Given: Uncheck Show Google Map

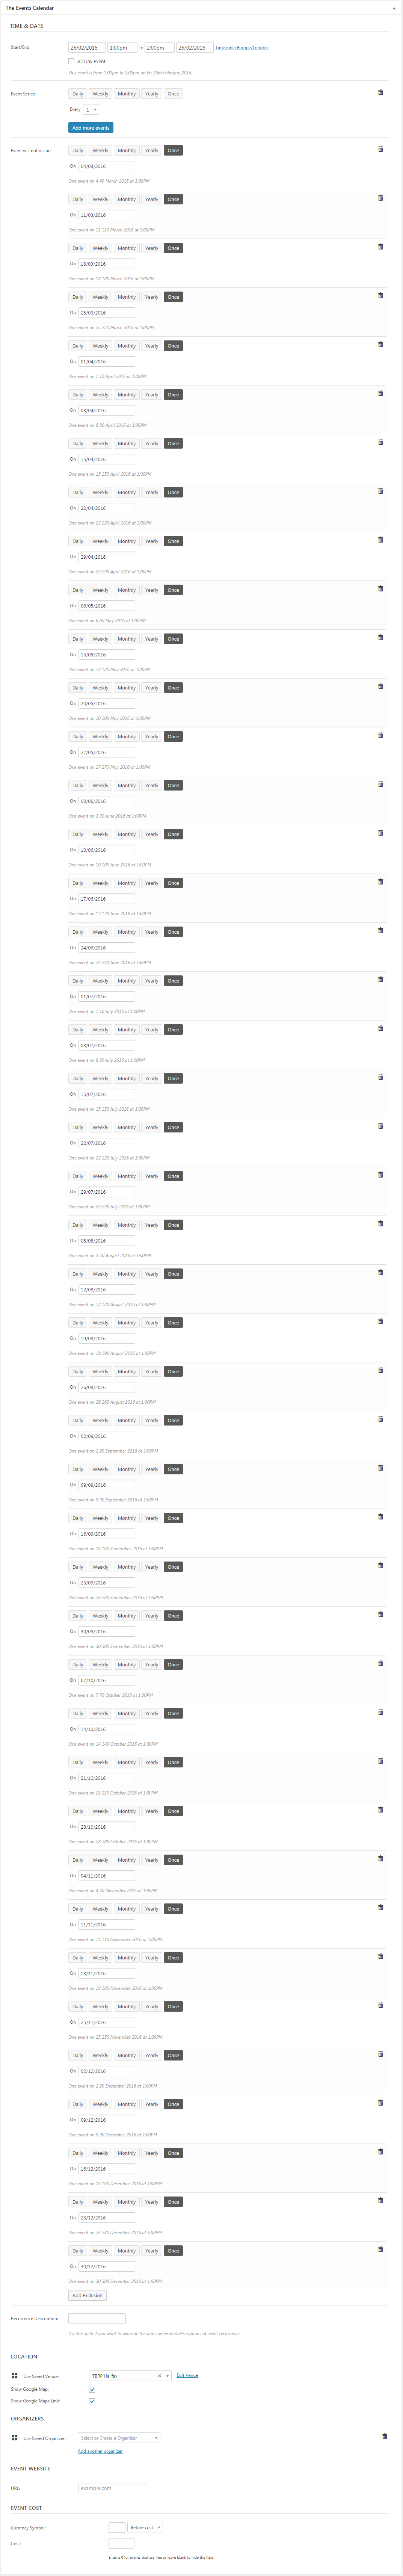Looking at the screenshot, I should 92,2389.
